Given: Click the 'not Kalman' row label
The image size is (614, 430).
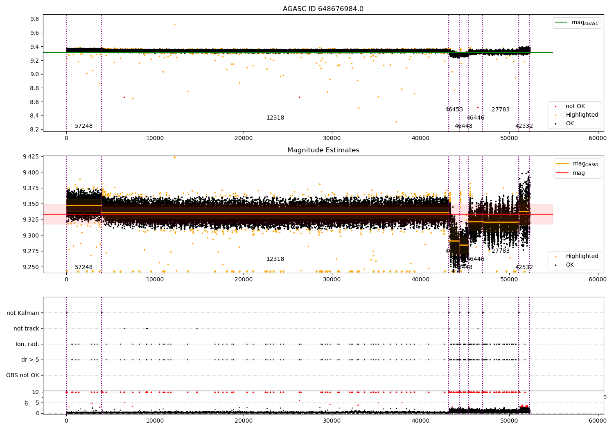Looking at the screenshot, I should 23,313.
